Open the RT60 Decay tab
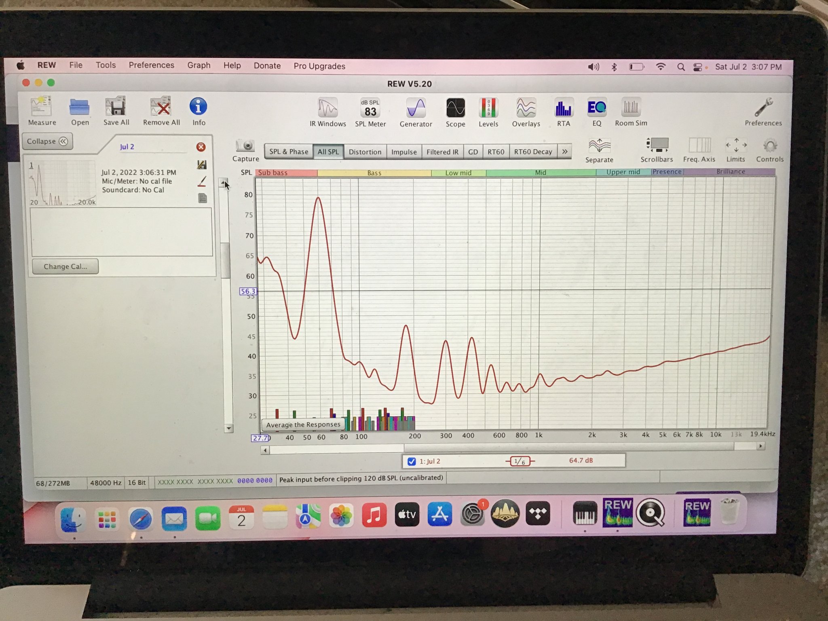 pyautogui.click(x=533, y=152)
